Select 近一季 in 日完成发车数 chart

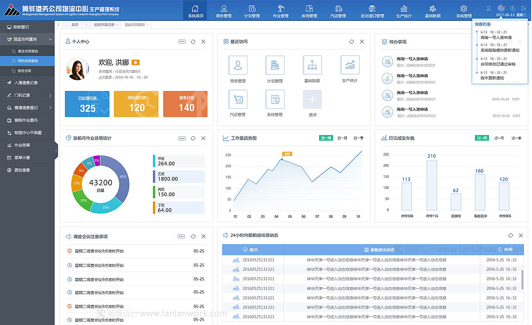click(x=516, y=138)
